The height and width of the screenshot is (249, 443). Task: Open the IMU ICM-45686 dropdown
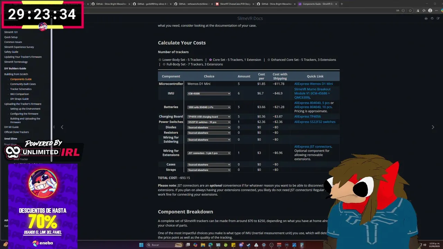tap(209, 94)
